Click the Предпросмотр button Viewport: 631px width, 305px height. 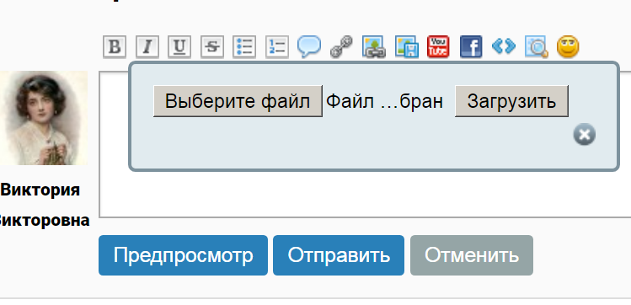(183, 255)
